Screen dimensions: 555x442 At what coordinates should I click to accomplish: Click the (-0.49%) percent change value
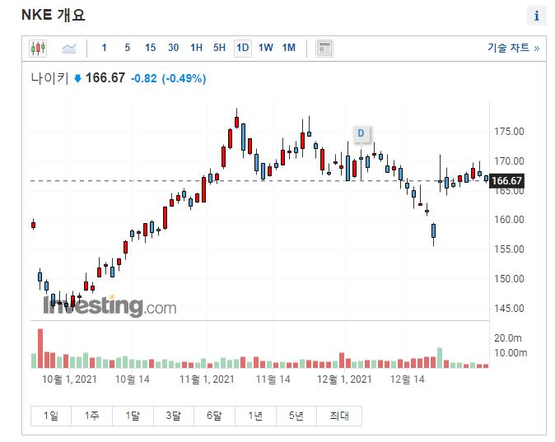click(184, 78)
